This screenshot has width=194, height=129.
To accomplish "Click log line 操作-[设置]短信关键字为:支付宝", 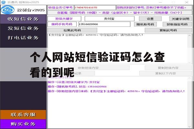I will (74, 82).
